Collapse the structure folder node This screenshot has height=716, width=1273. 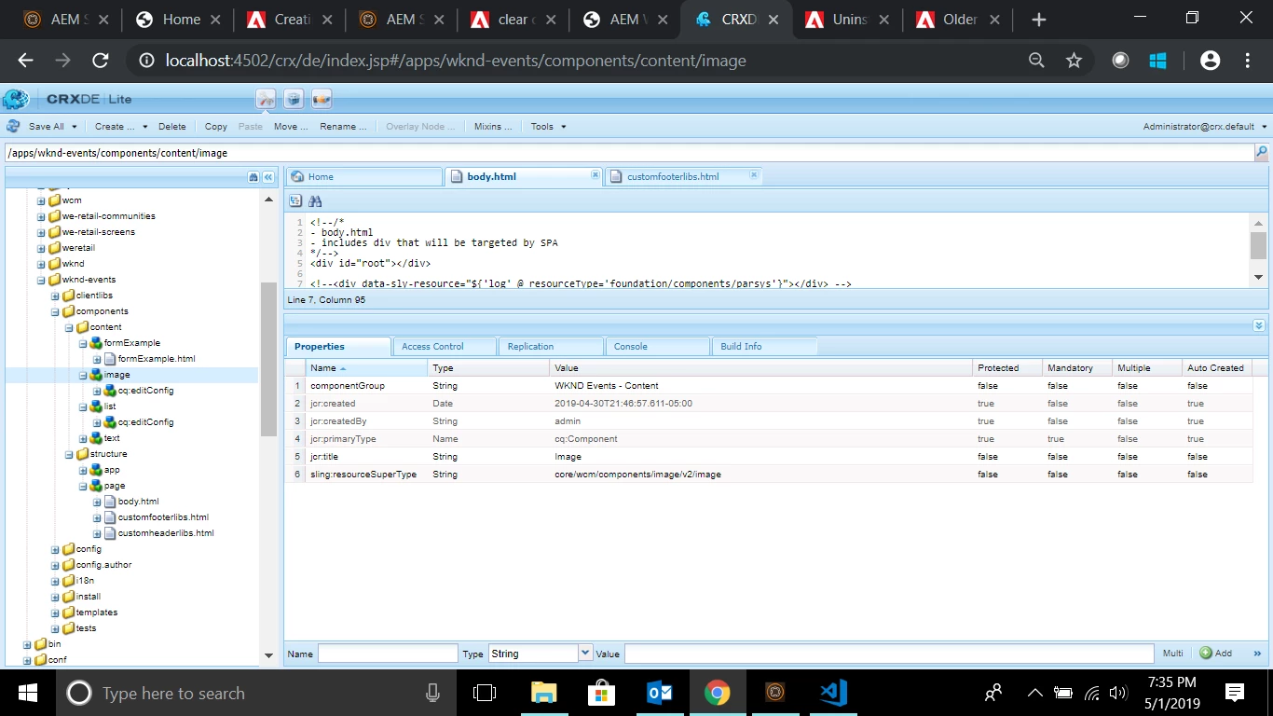pos(69,454)
